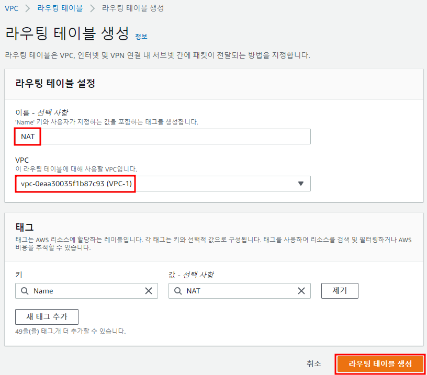Select the '값 - 선택 사항' label

[191, 275]
